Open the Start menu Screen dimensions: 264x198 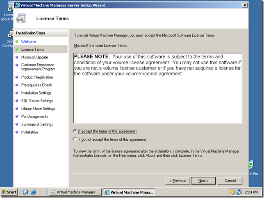click(9, 192)
